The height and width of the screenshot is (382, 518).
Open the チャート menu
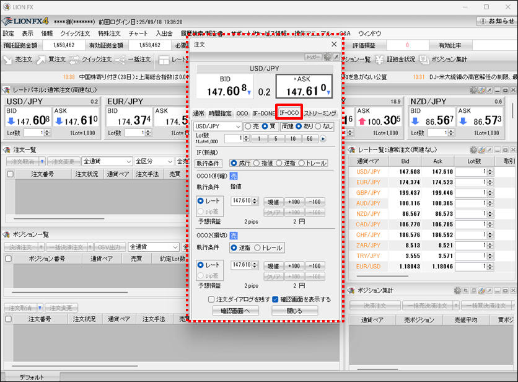click(x=138, y=33)
